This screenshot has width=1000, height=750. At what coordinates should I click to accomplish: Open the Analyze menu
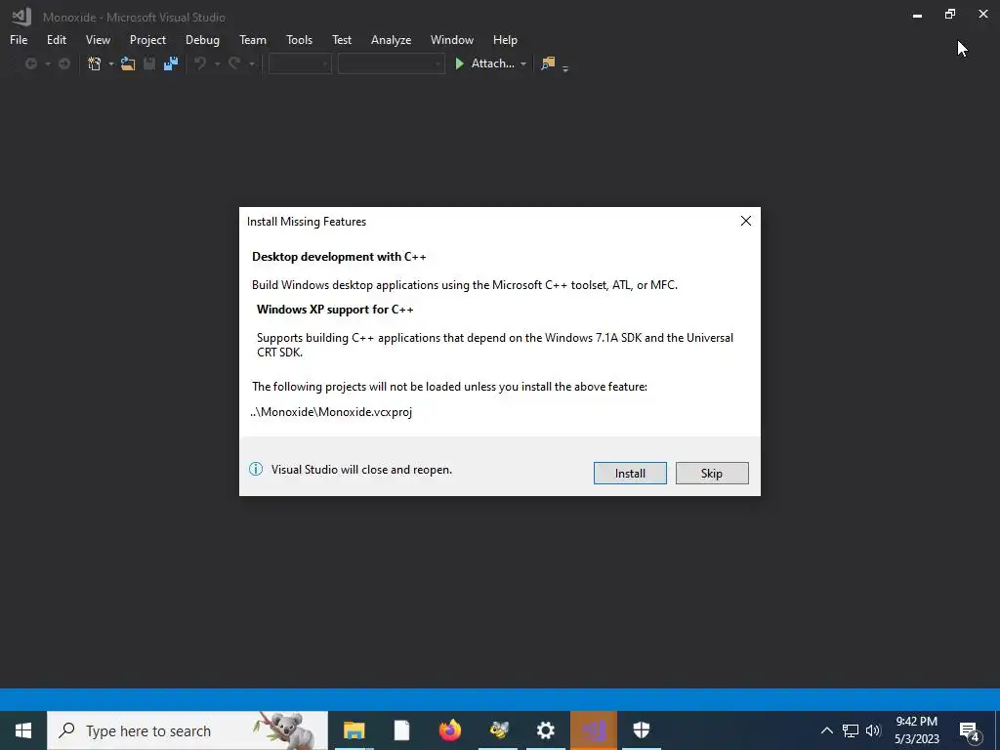coord(391,39)
